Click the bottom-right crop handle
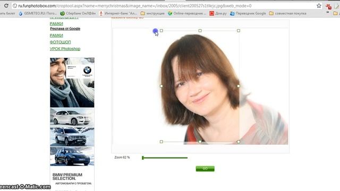 239,142
